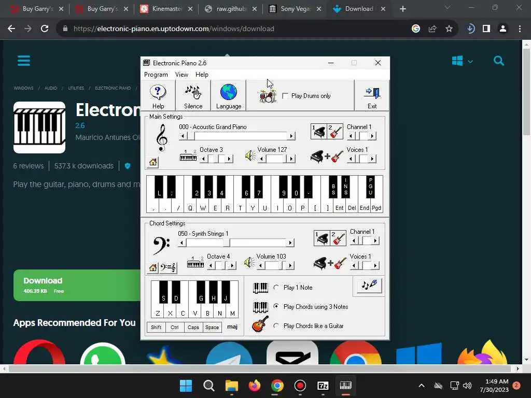Increase Main Settings Channel 1 with right arrow
Image resolution: width=531 pixels, height=398 pixels.
(372, 136)
